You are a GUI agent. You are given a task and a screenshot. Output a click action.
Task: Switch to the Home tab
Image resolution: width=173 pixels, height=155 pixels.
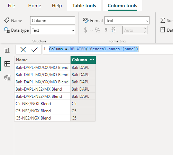(35, 6)
